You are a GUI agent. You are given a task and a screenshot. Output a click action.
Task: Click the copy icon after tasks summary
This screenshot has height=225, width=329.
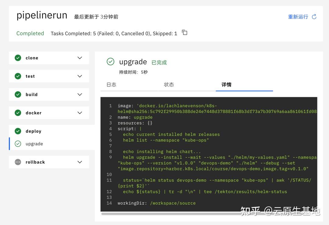coord(185,33)
